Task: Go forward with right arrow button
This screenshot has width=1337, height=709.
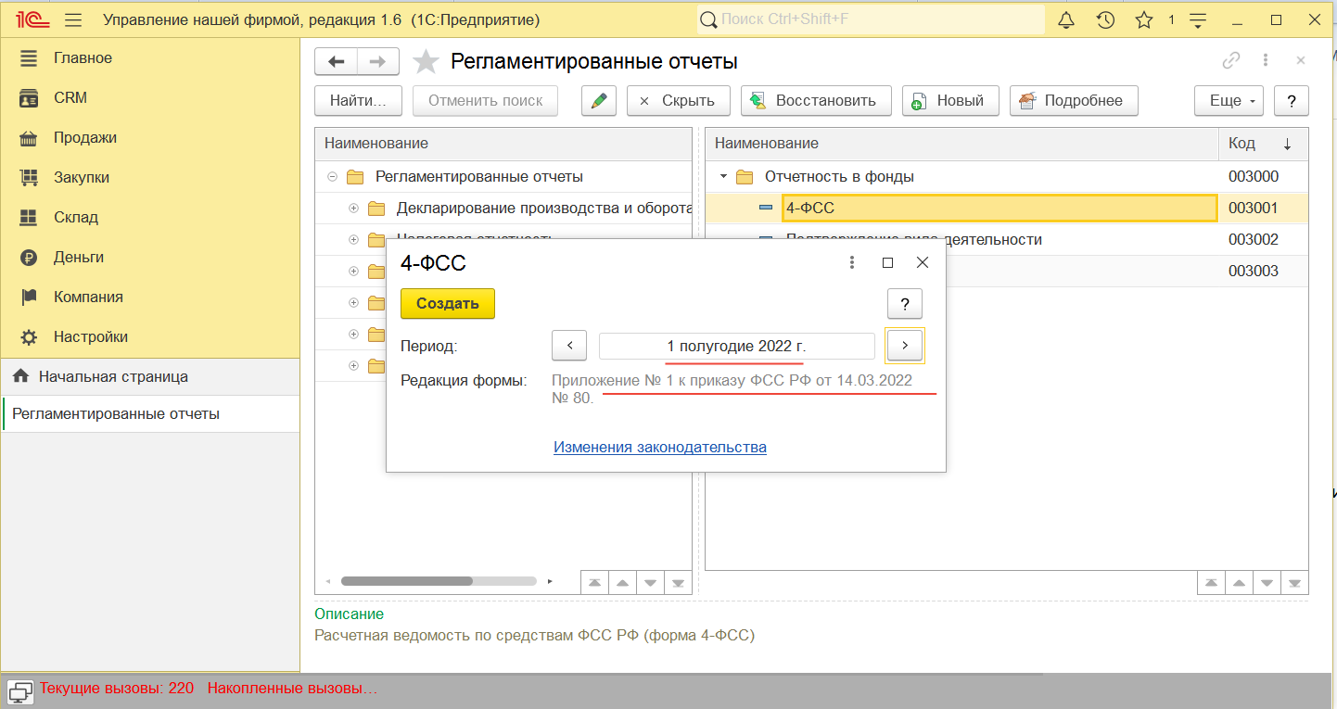Action: [378, 61]
